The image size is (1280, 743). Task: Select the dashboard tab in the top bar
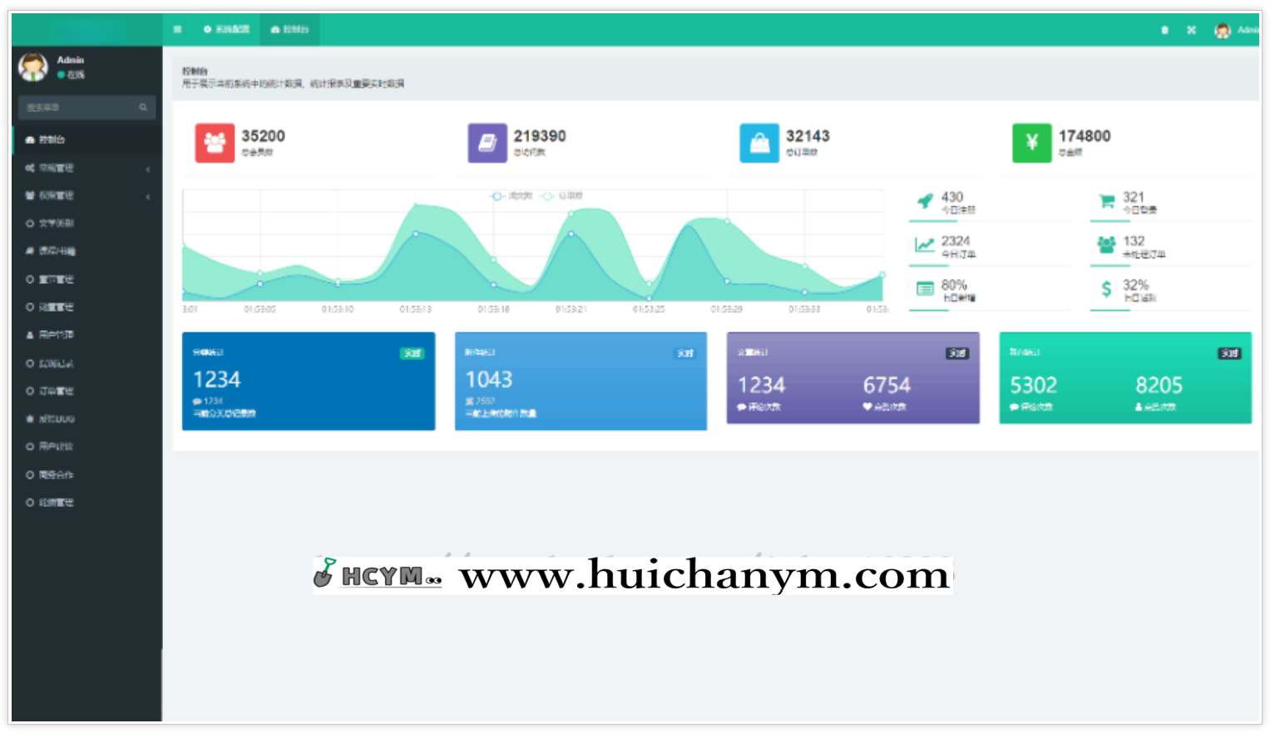tap(289, 29)
